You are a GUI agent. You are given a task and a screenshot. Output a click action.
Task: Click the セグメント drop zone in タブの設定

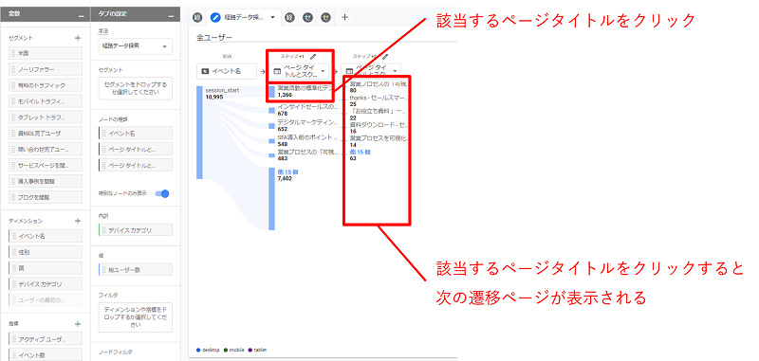tap(136, 88)
